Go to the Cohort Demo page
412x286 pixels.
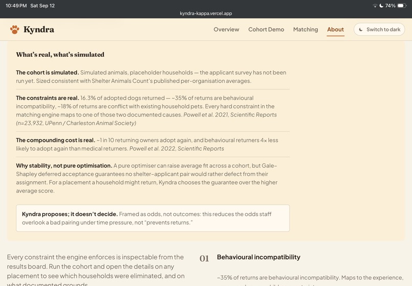(266, 30)
